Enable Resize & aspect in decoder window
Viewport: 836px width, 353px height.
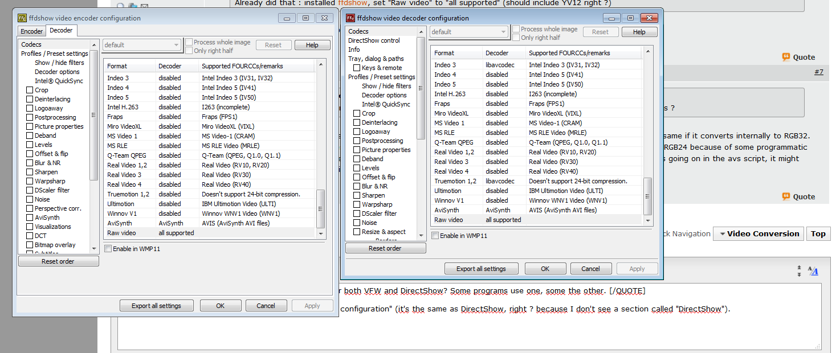357,232
